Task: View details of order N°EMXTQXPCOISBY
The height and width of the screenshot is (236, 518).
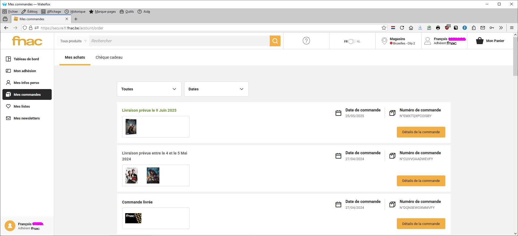Action: click(421, 132)
